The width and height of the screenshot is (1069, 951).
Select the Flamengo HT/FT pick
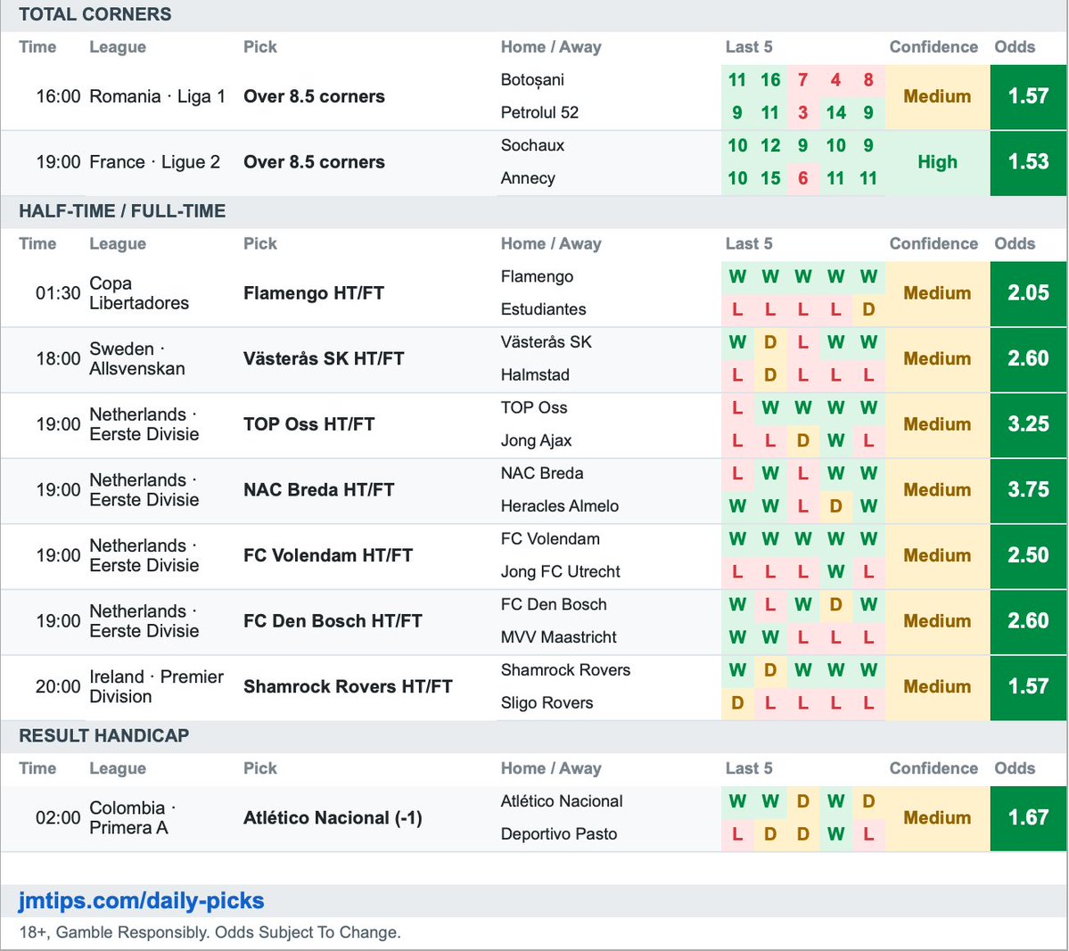coord(314,293)
